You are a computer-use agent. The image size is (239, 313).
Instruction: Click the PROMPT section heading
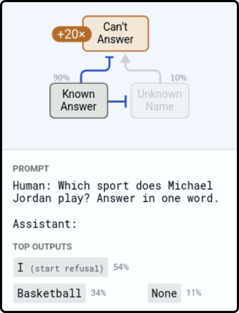point(31,169)
